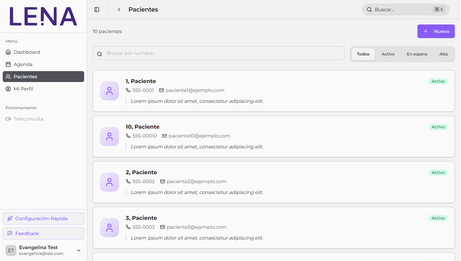
Task: Open Agenda calendar in sidebar
Action: pyautogui.click(x=43, y=64)
